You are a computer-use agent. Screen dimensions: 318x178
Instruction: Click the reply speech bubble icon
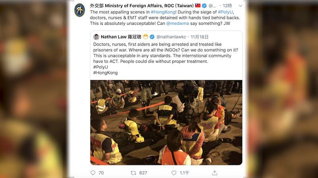click(x=93, y=173)
